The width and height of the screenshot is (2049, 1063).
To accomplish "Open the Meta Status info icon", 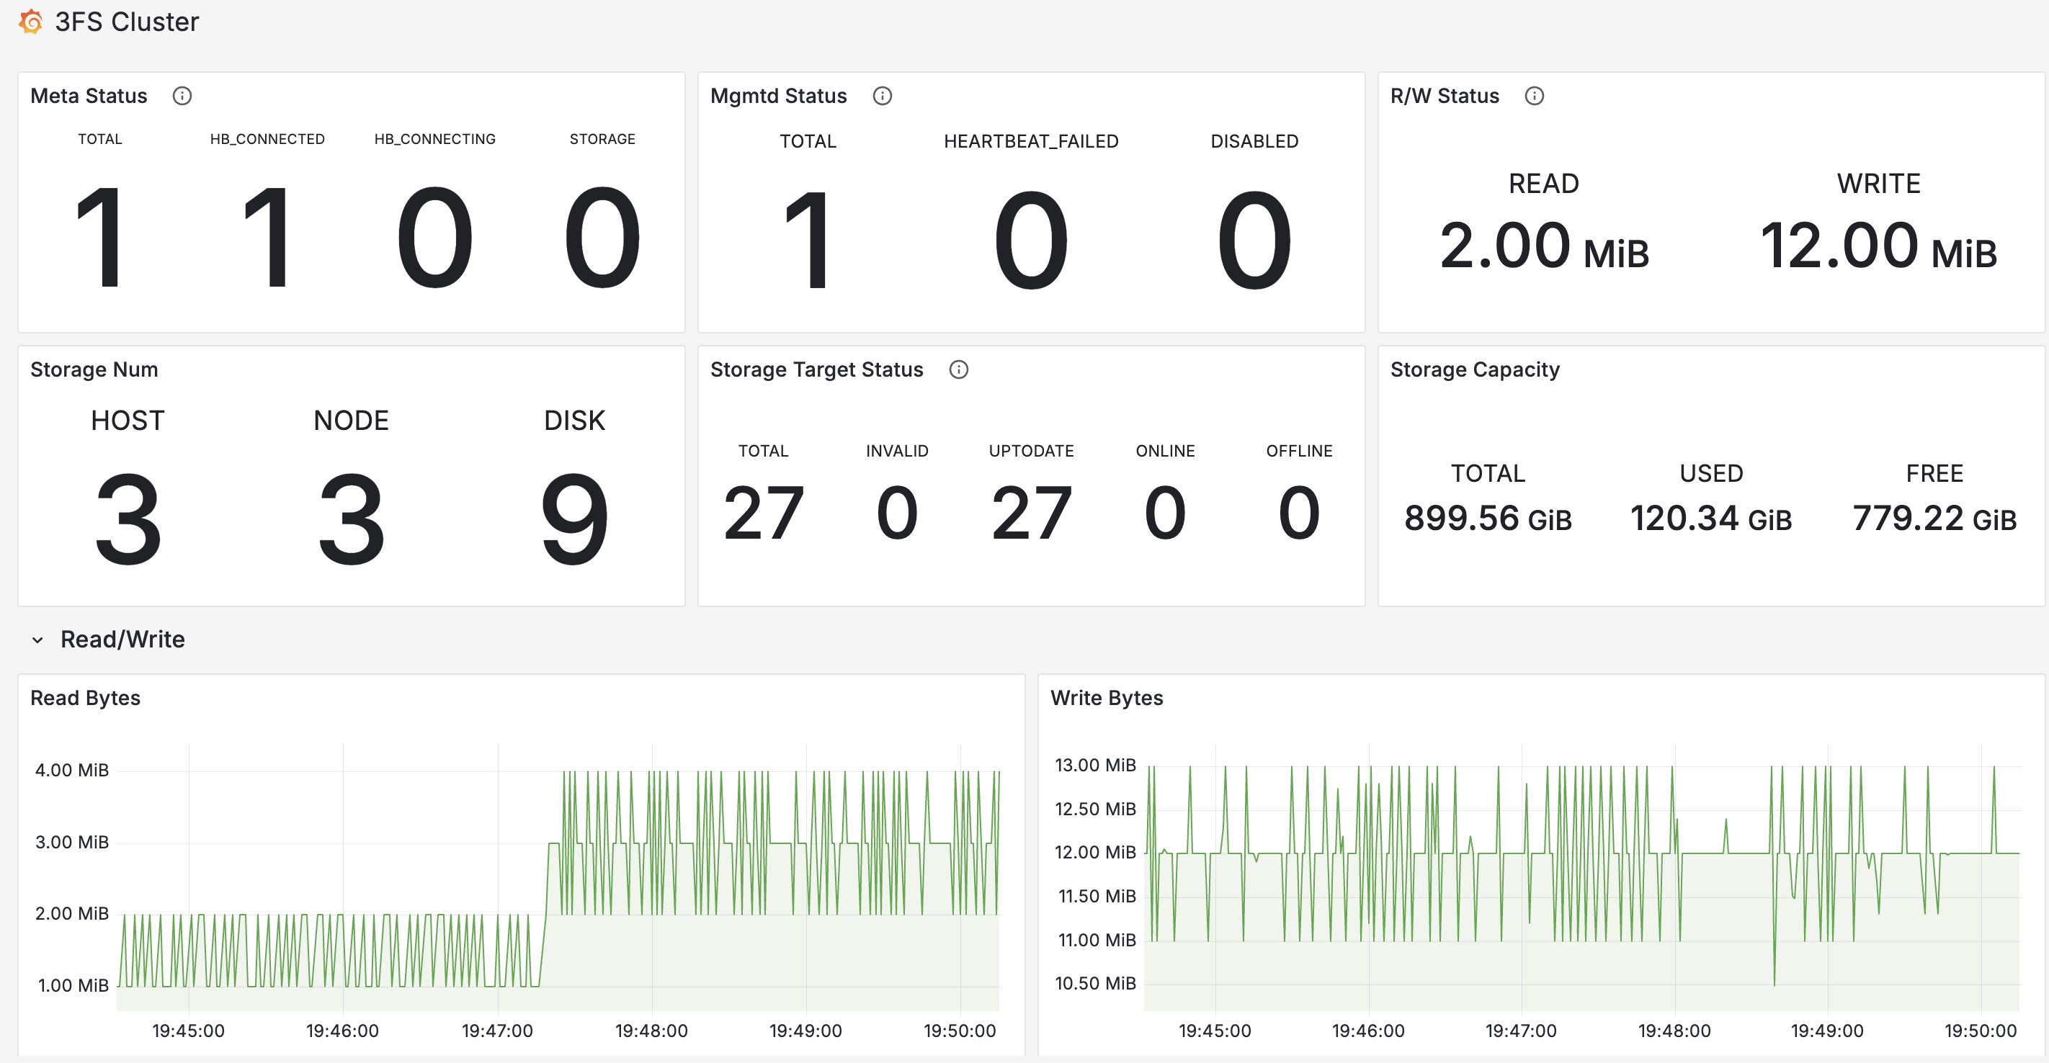I will 182,97.
